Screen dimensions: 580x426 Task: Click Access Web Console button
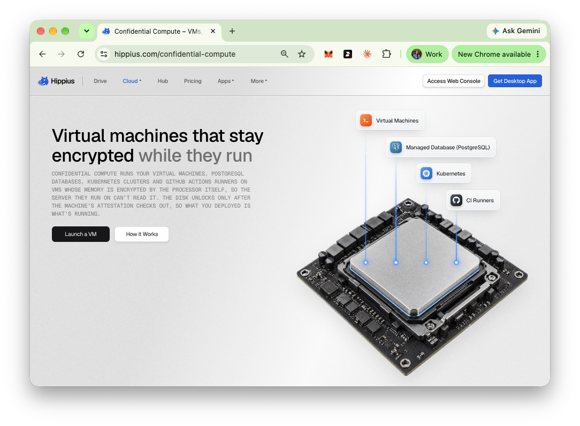pos(454,81)
